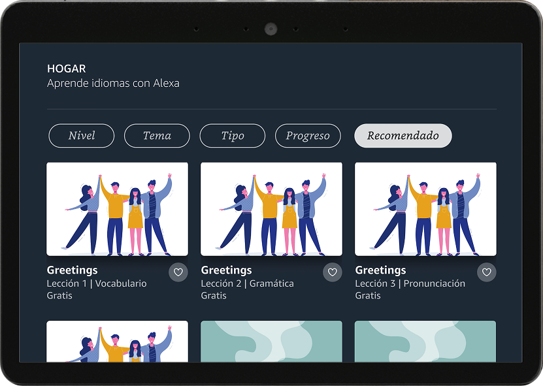Select the Progreso filter pill
This screenshot has width=543, height=386.
[308, 136]
